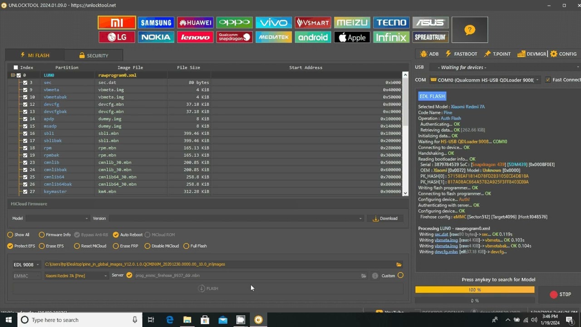Image resolution: width=581 pixels, height=327 pixels.
Task: Open the T.POINT tab
Action: pos(497,54)
